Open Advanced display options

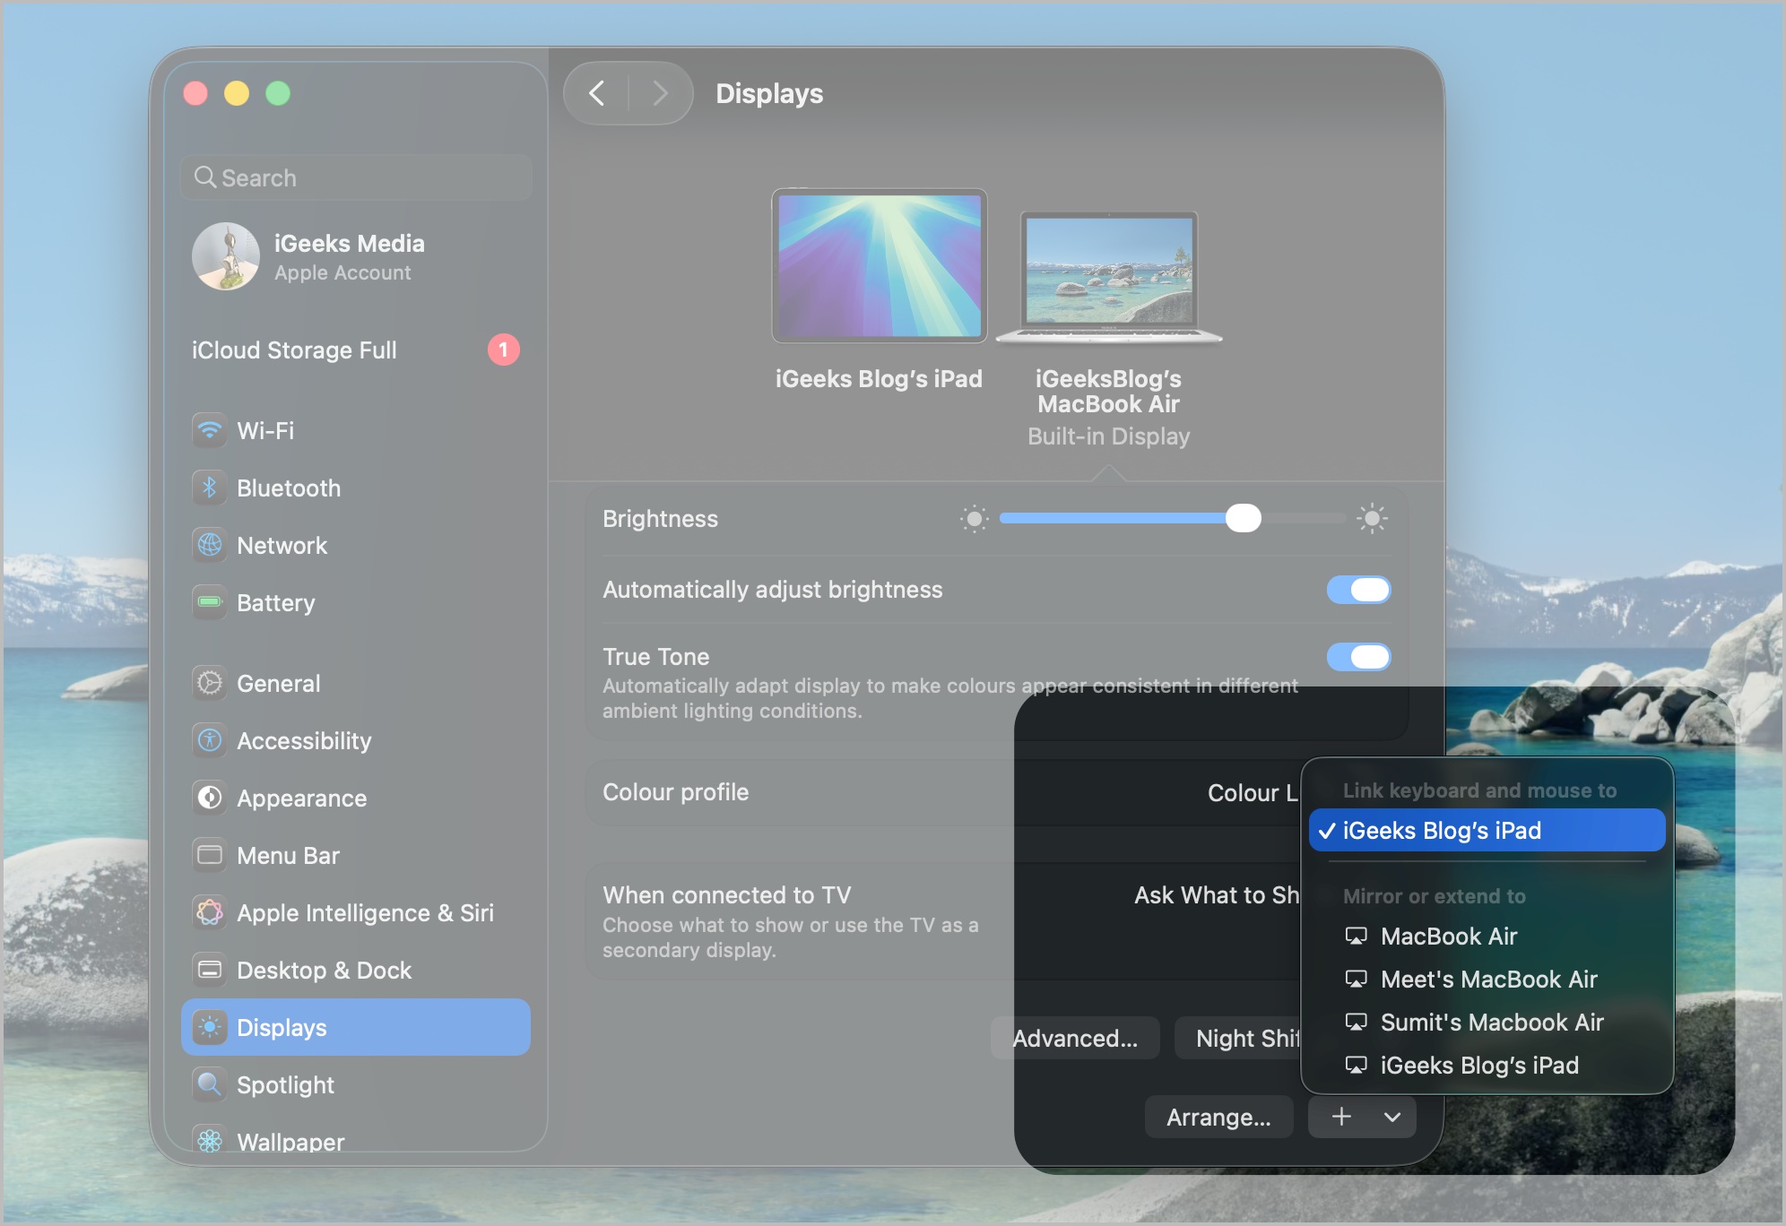coord(1075,1038)
